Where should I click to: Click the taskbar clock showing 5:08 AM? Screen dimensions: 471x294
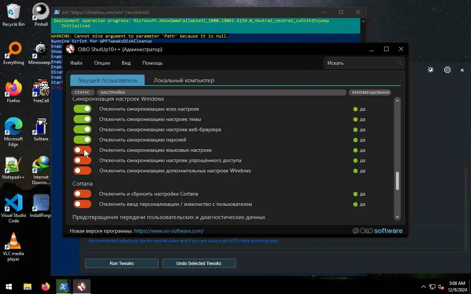point(457,287)
